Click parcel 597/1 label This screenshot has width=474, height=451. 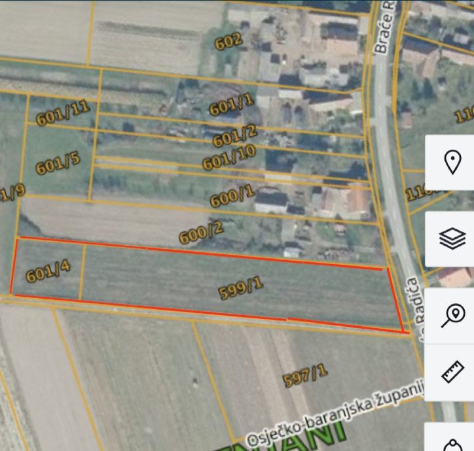tap(305, 376)
